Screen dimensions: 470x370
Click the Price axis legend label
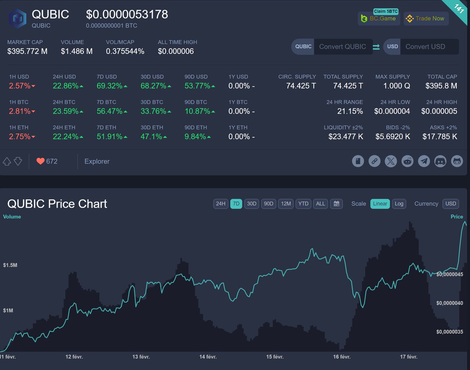pos(457,217)
